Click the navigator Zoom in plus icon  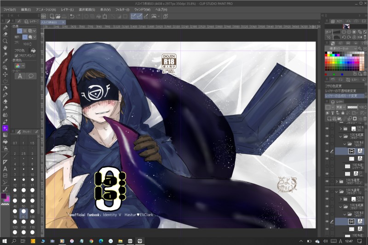tap(349, 32)
